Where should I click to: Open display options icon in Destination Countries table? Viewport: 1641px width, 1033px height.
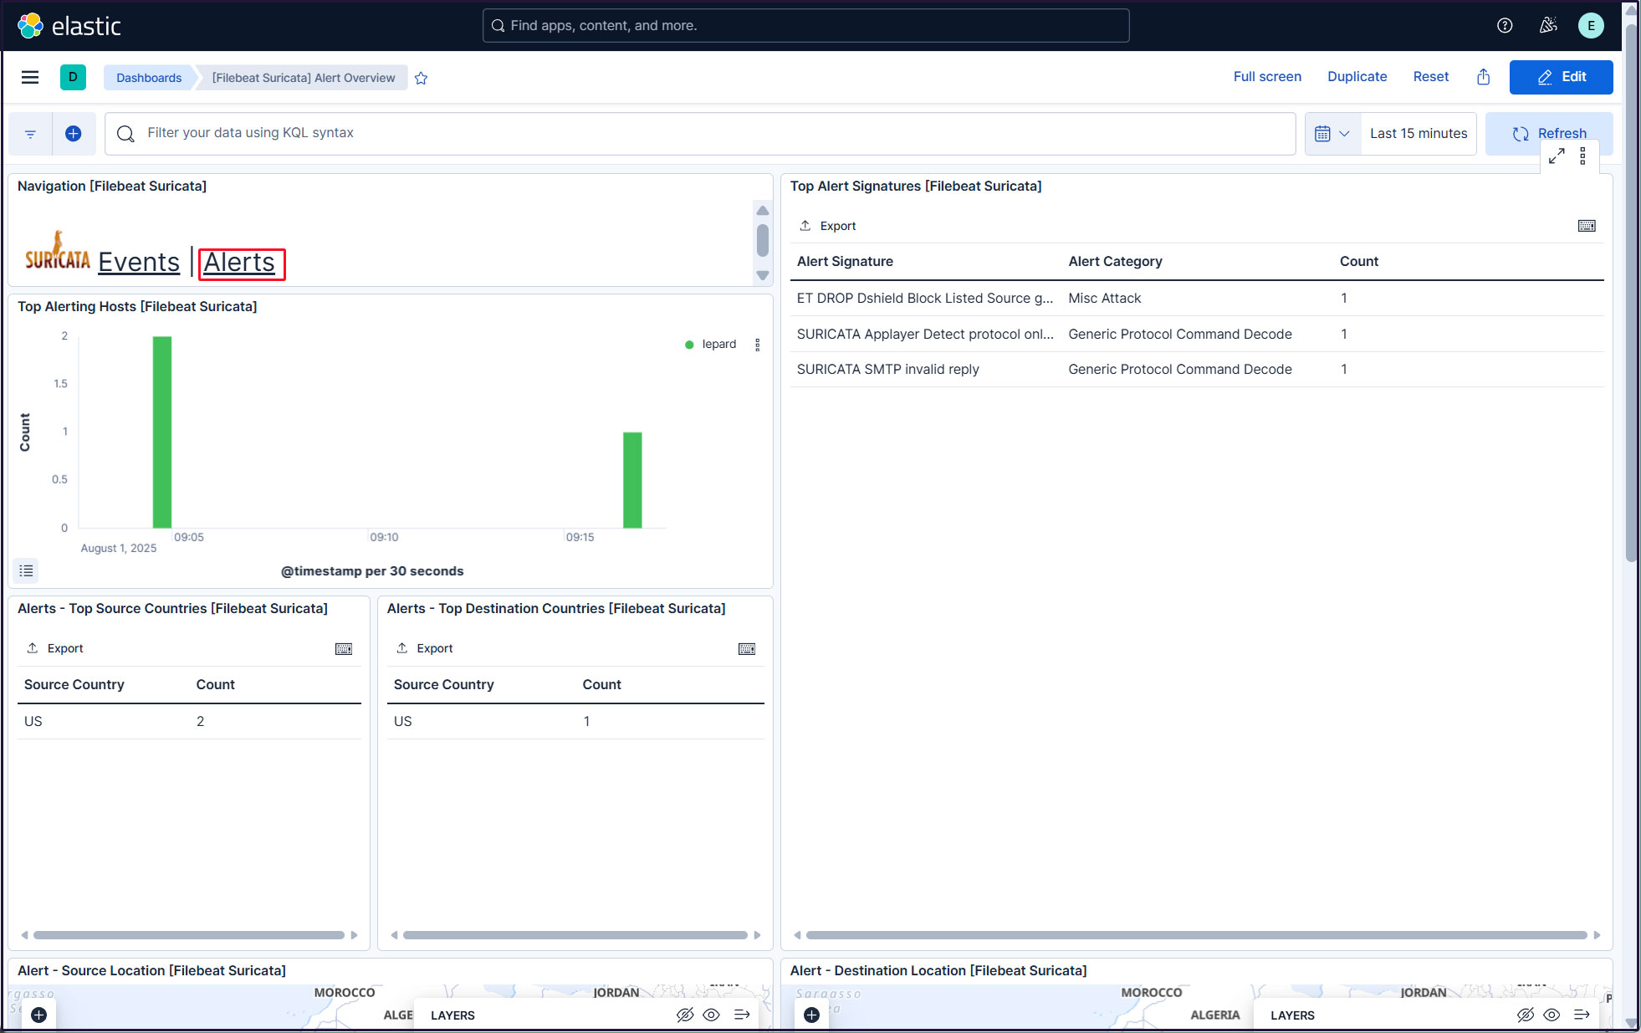pyautogui.click(x=747, y=649)
